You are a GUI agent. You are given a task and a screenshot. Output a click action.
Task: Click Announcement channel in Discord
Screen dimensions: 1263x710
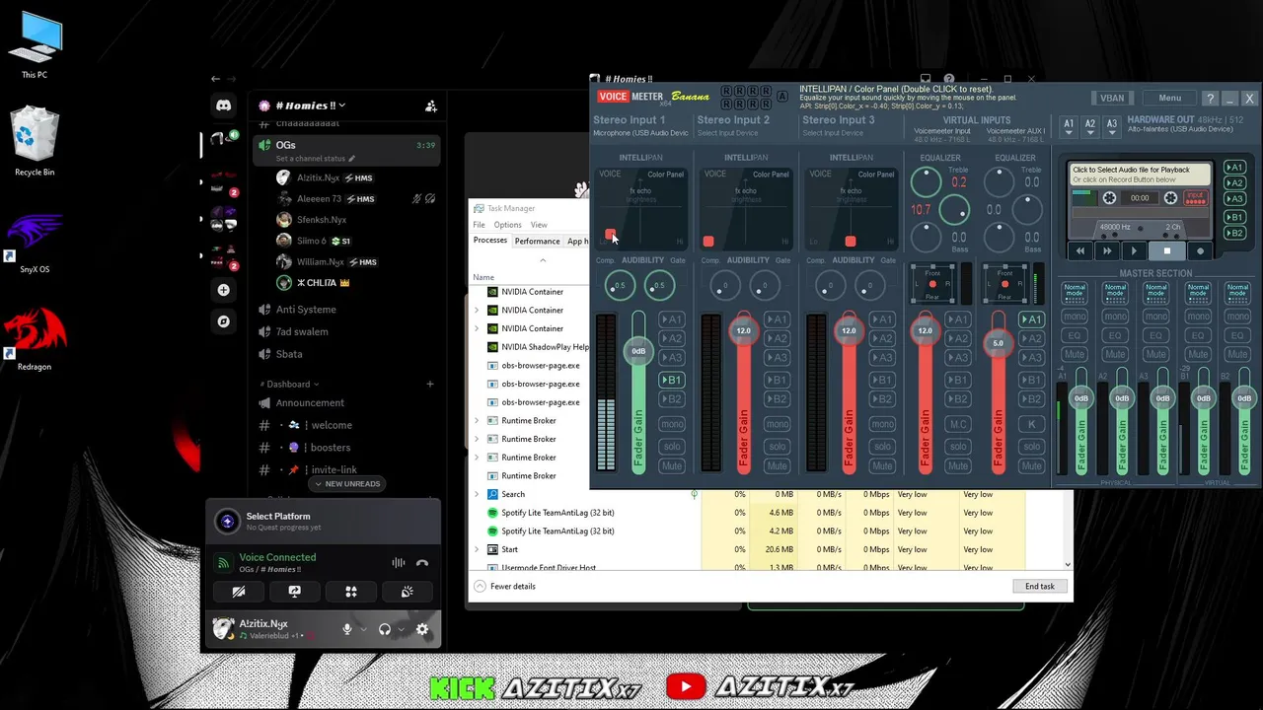(x=310, y=402)
